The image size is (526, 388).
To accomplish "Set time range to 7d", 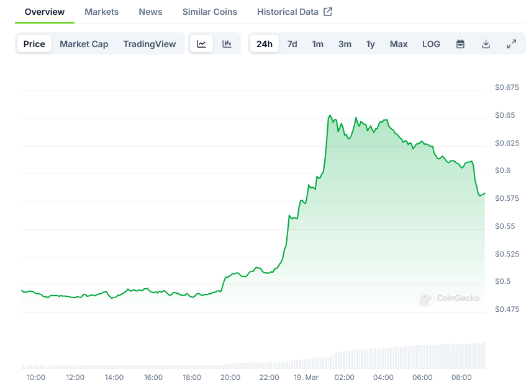I will coord(292,44).
